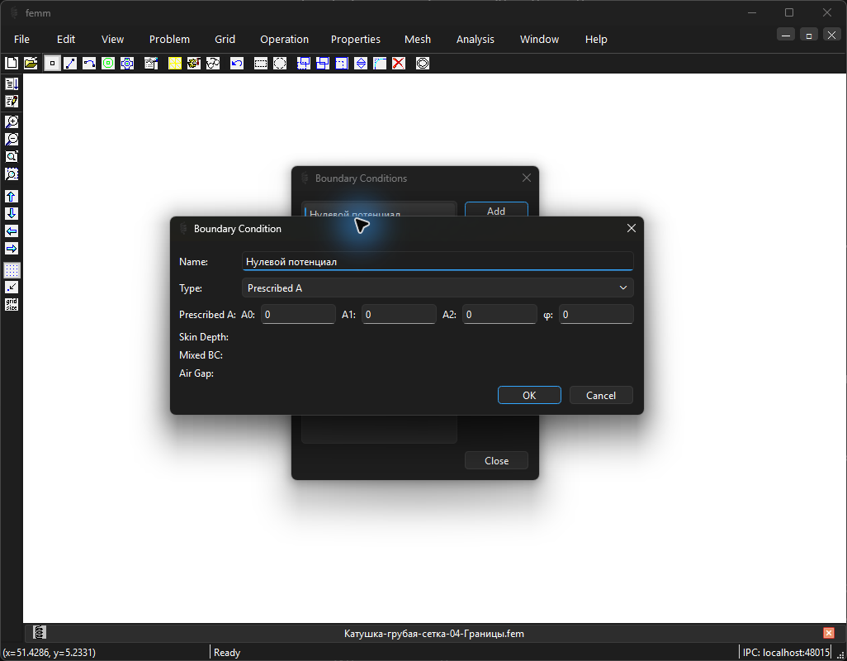
Task: Open the Mesh menu
Action: coord(418,39)
